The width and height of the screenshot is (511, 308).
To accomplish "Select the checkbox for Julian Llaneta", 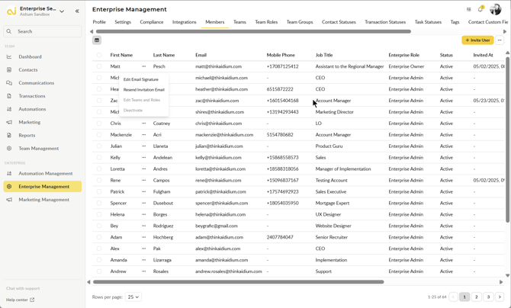I will 99,146.
